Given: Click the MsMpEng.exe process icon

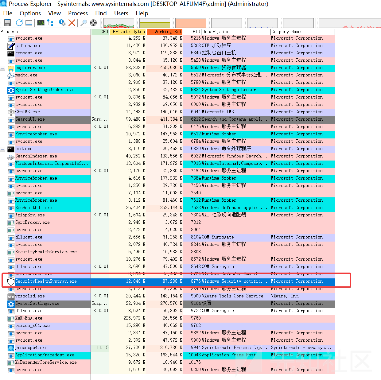Looking at the screenshot, I should [11, 319].
